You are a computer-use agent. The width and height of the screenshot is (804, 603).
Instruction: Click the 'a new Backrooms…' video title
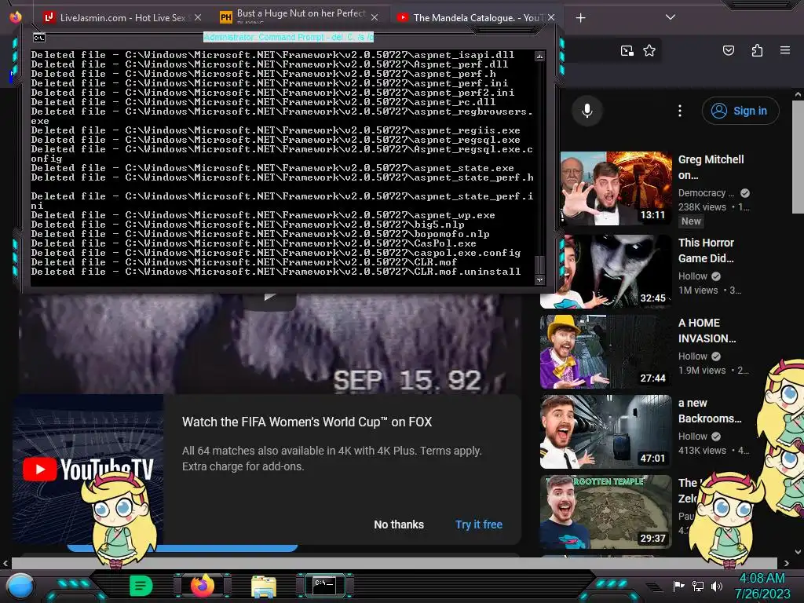pos(710,411)
